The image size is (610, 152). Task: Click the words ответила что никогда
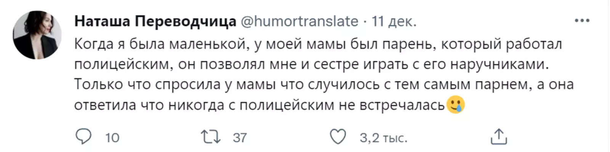click(x=149, y=105)
